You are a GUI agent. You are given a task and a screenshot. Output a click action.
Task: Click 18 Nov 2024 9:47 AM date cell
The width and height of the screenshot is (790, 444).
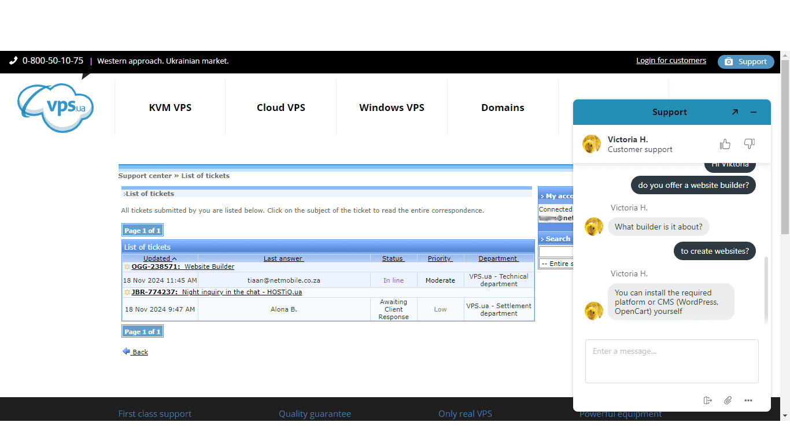click(160, 309)
